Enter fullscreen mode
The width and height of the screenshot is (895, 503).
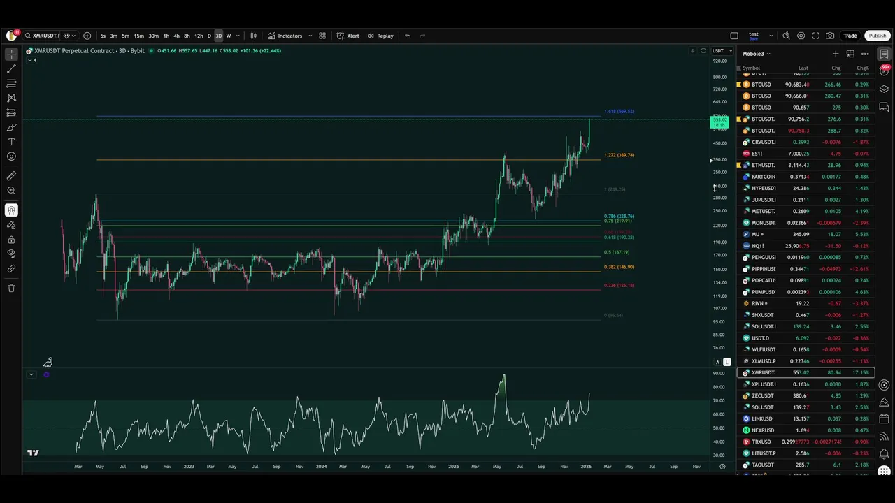(815, 36)
